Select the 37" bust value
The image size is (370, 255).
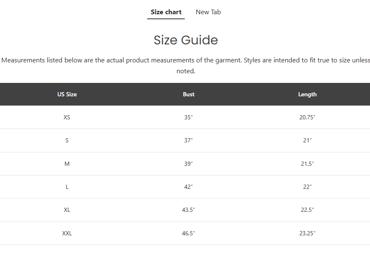pyautogui.click(x=188, y=141)
